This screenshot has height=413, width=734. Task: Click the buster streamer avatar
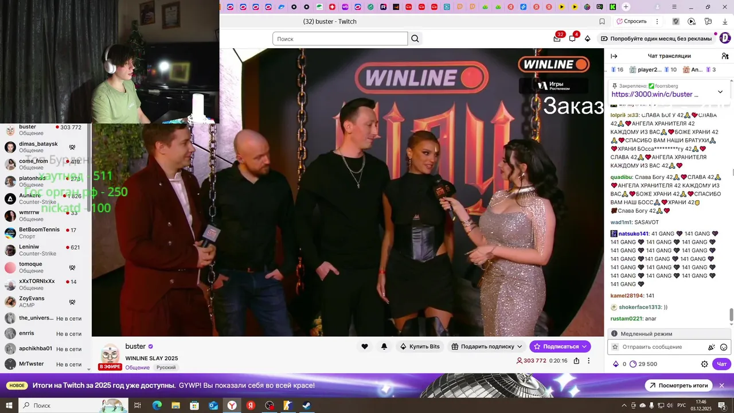(x=110, y=355)
